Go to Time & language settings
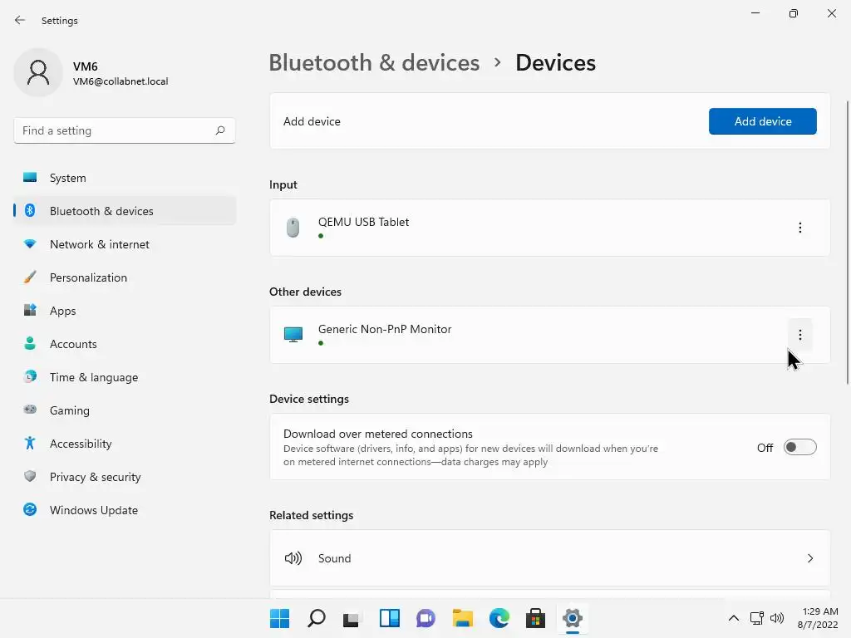This screenshot has width=851, height=638. point(93,377)
